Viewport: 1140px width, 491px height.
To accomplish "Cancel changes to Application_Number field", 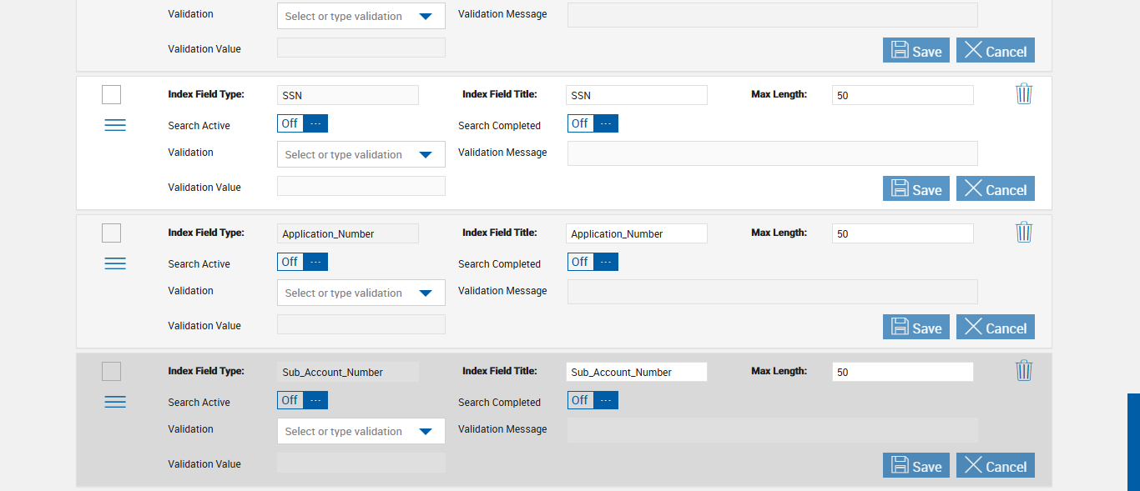I will 995,327.
